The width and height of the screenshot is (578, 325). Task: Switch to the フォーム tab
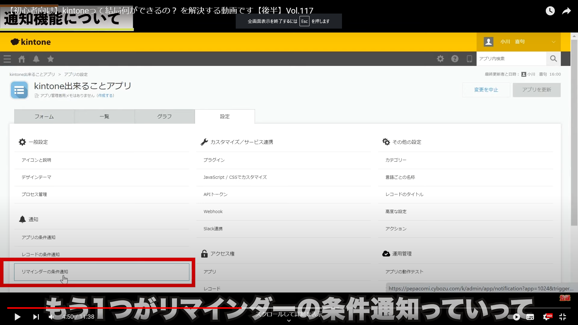point(44,116)
